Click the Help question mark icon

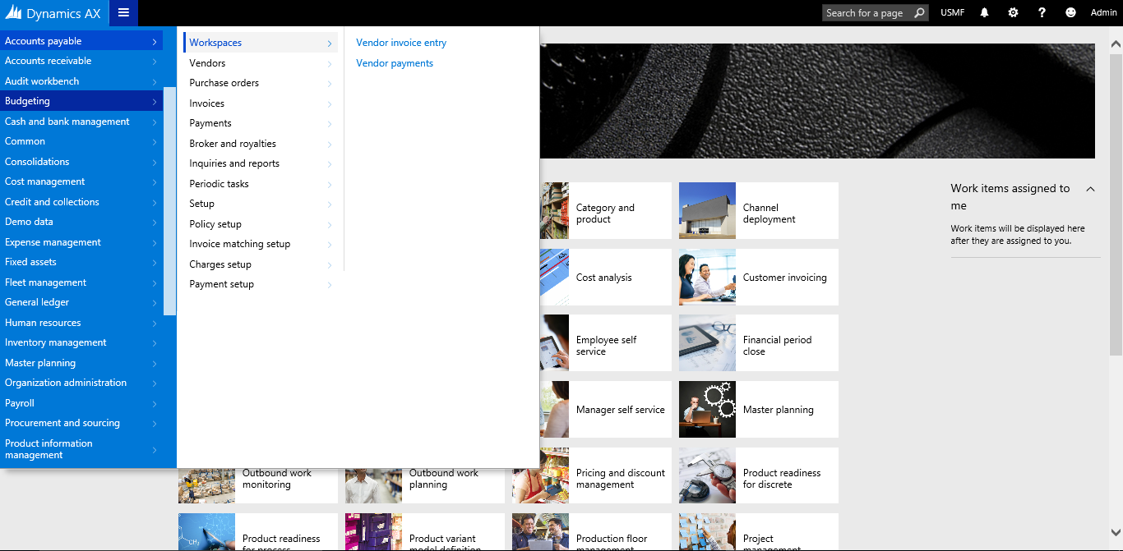pos(1041,12)
